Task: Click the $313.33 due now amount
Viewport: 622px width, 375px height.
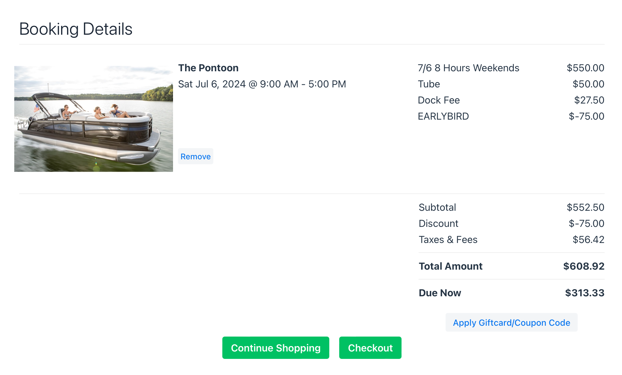Action: (x=584, y=293)
